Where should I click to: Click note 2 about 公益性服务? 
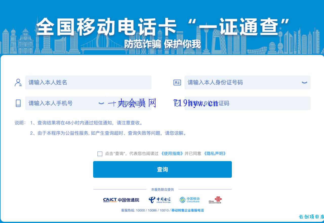[x=109, y=133]
